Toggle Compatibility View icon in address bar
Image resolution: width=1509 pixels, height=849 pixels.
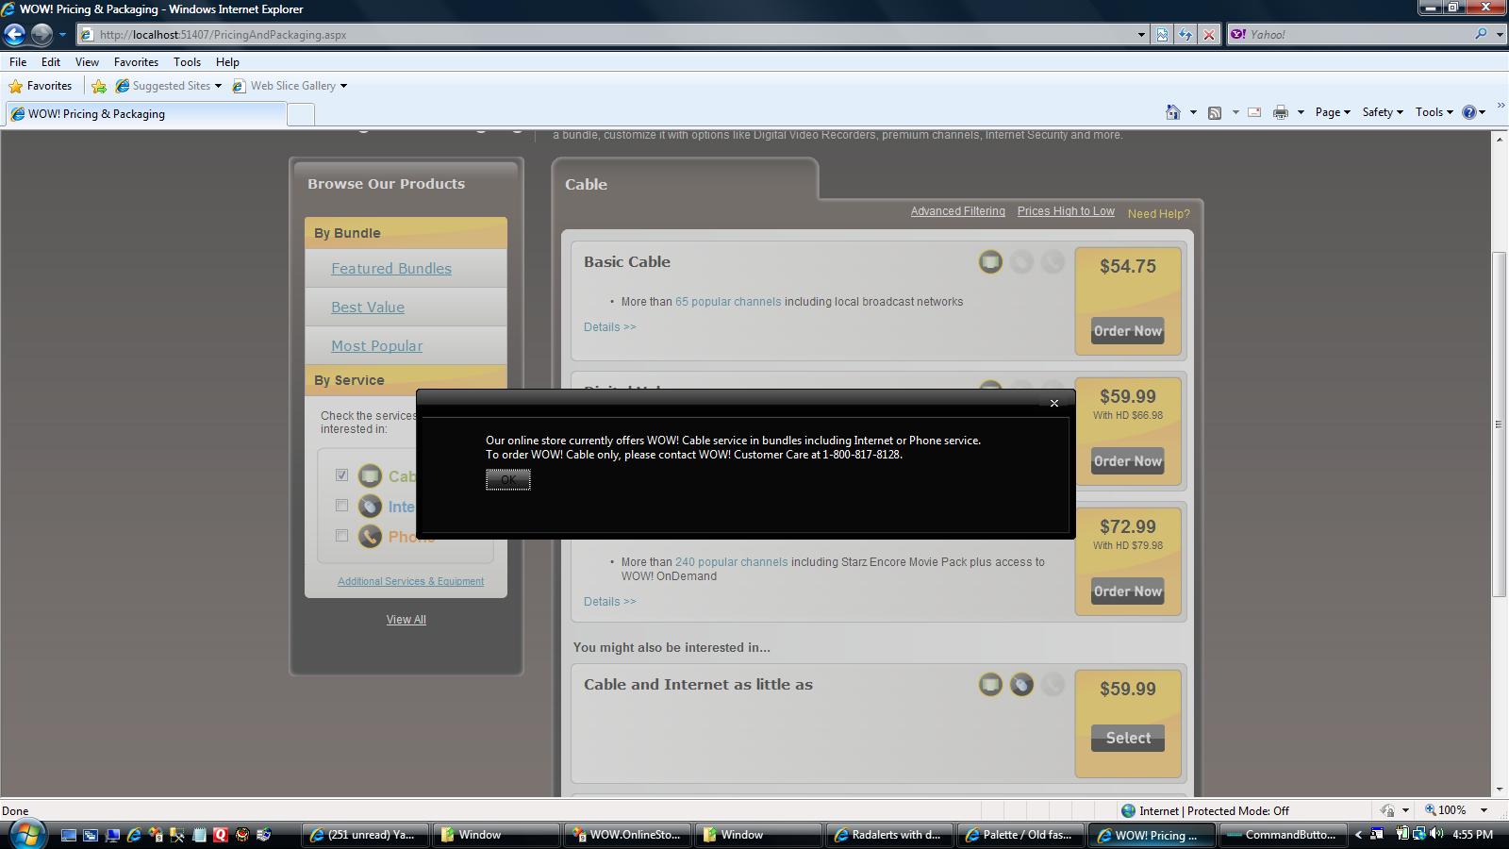tap(1162, 35)
